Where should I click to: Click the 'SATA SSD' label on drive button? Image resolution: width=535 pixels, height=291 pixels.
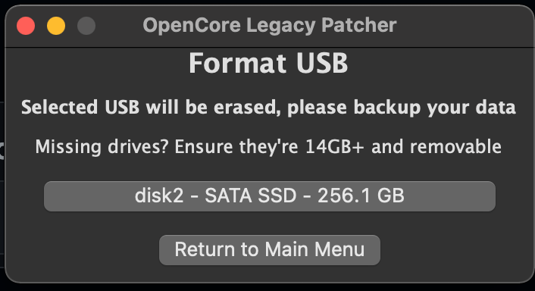(x=251, y=196)
